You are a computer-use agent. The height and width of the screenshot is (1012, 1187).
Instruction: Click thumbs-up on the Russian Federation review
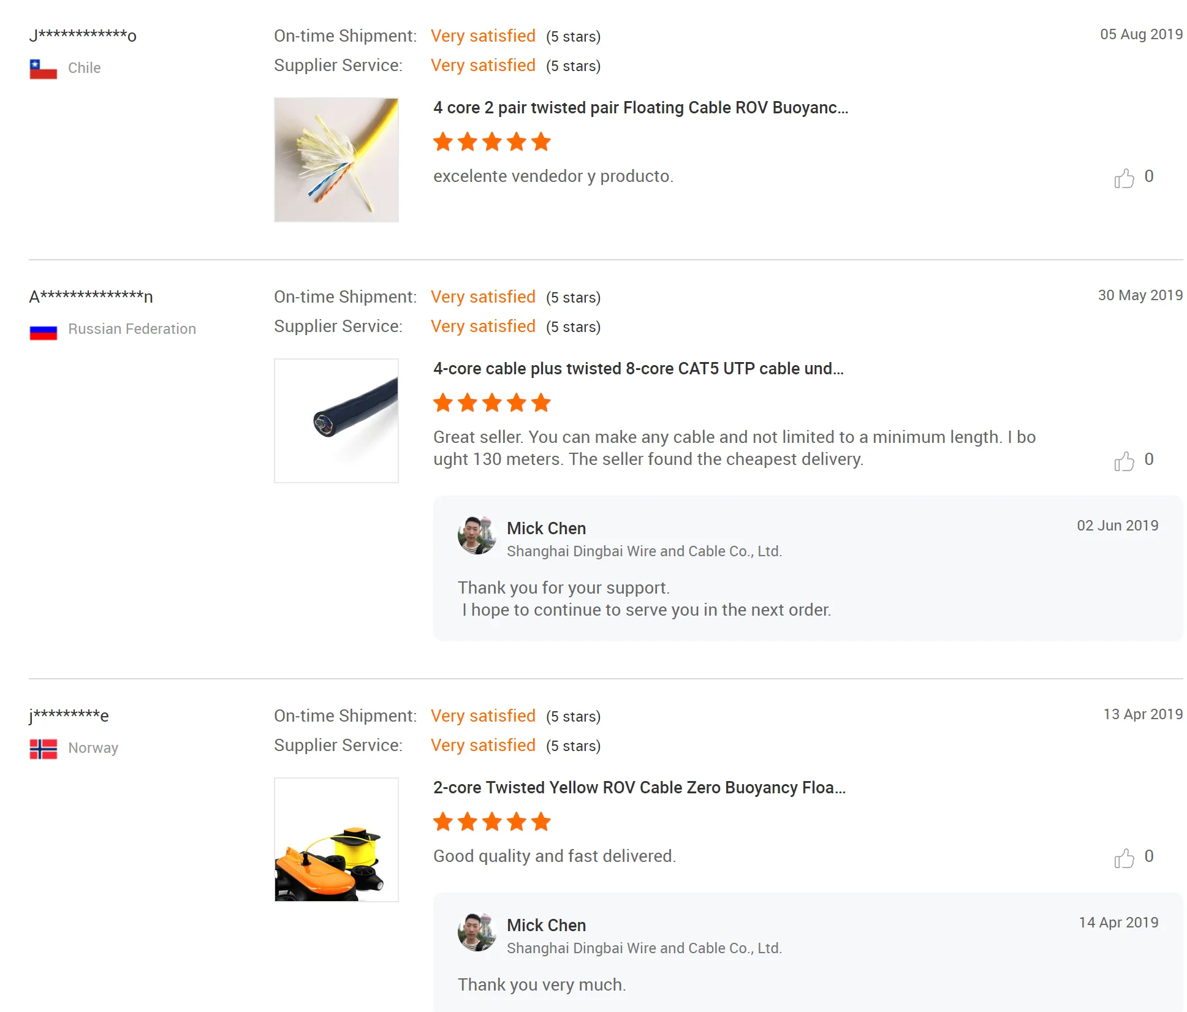[1124, 461]
